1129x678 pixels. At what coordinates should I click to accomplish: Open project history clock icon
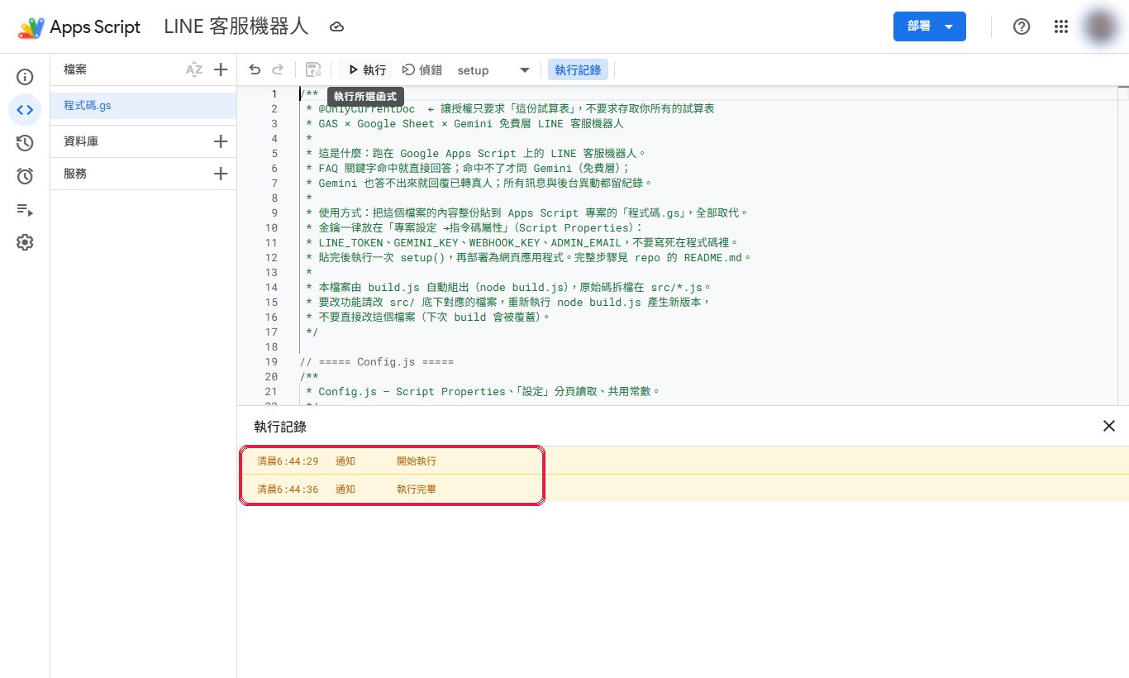[25, 143]
